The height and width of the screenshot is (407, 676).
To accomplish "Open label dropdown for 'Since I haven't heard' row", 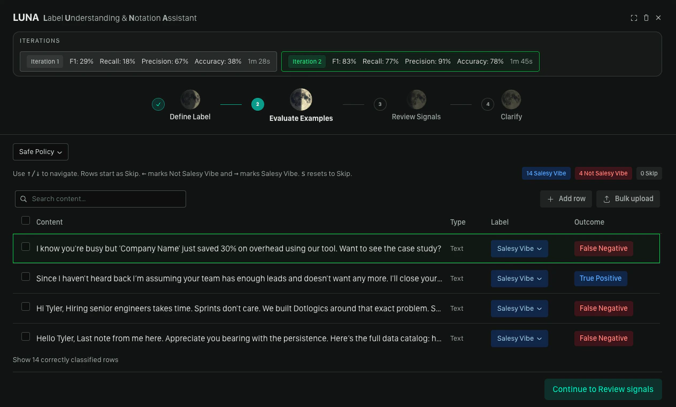I will pos(519,279).
